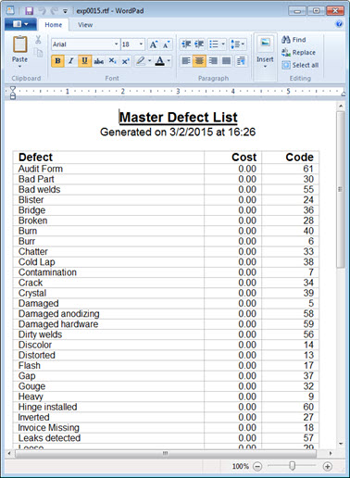Screen dimensions: 350x478
Task: Click the zoom slider handle
Action: (292, 466)
